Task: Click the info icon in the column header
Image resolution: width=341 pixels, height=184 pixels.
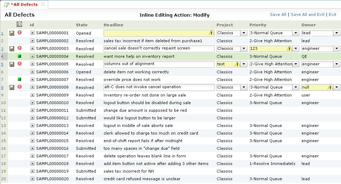Action: point(19,25)
